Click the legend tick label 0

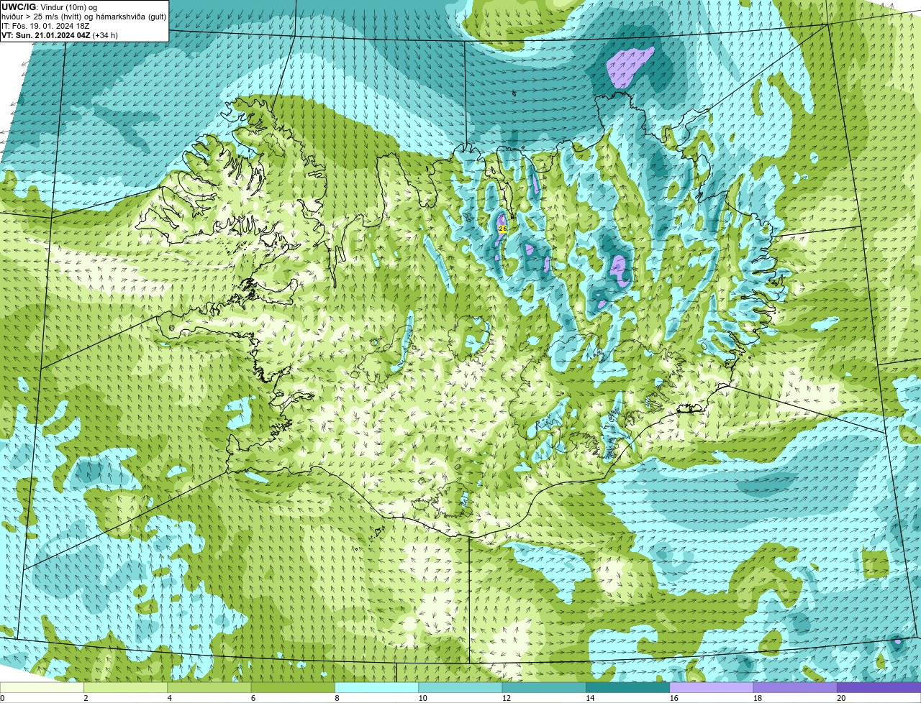tap(2, 698)
